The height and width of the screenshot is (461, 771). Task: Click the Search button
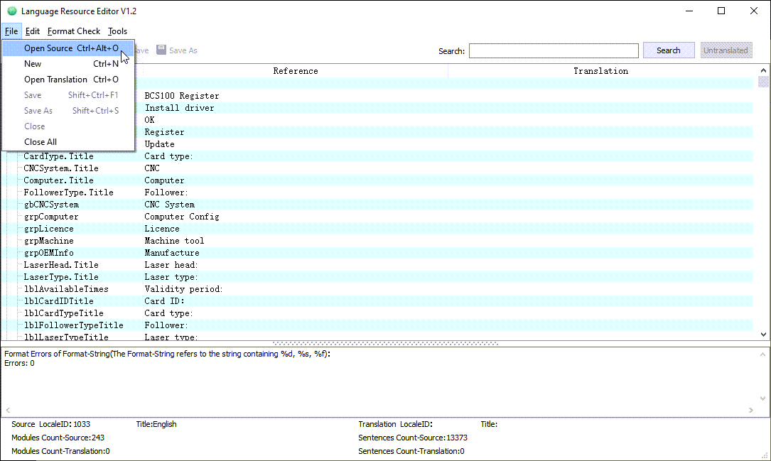click(x=668, y=50)
